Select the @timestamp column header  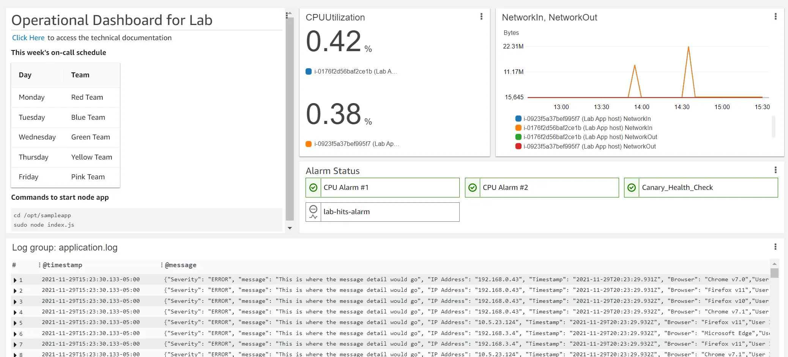[x=62, y=265]
